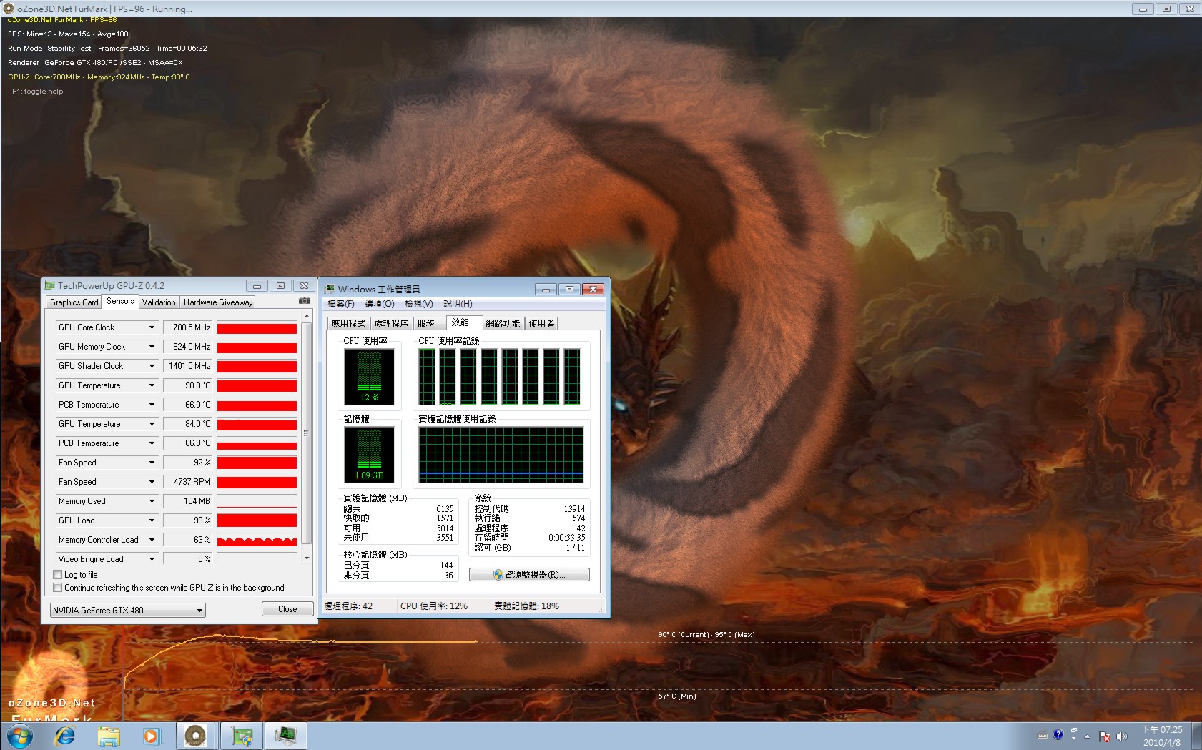The width and height of the screenshot is (1202, 750).
Task: Enable Log to file checkbox
Action: coord(58,575)
